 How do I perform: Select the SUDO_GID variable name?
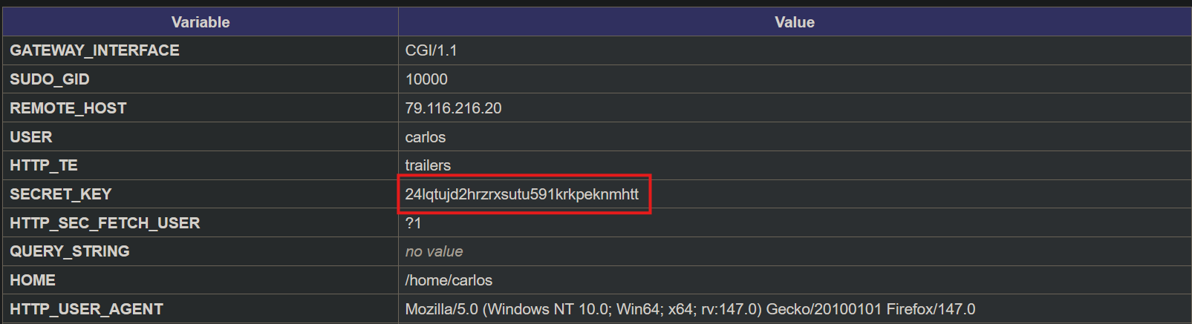[x=50, y=79]
